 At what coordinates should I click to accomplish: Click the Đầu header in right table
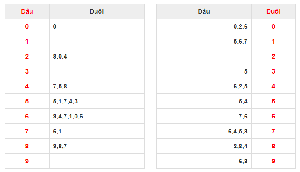204,11
